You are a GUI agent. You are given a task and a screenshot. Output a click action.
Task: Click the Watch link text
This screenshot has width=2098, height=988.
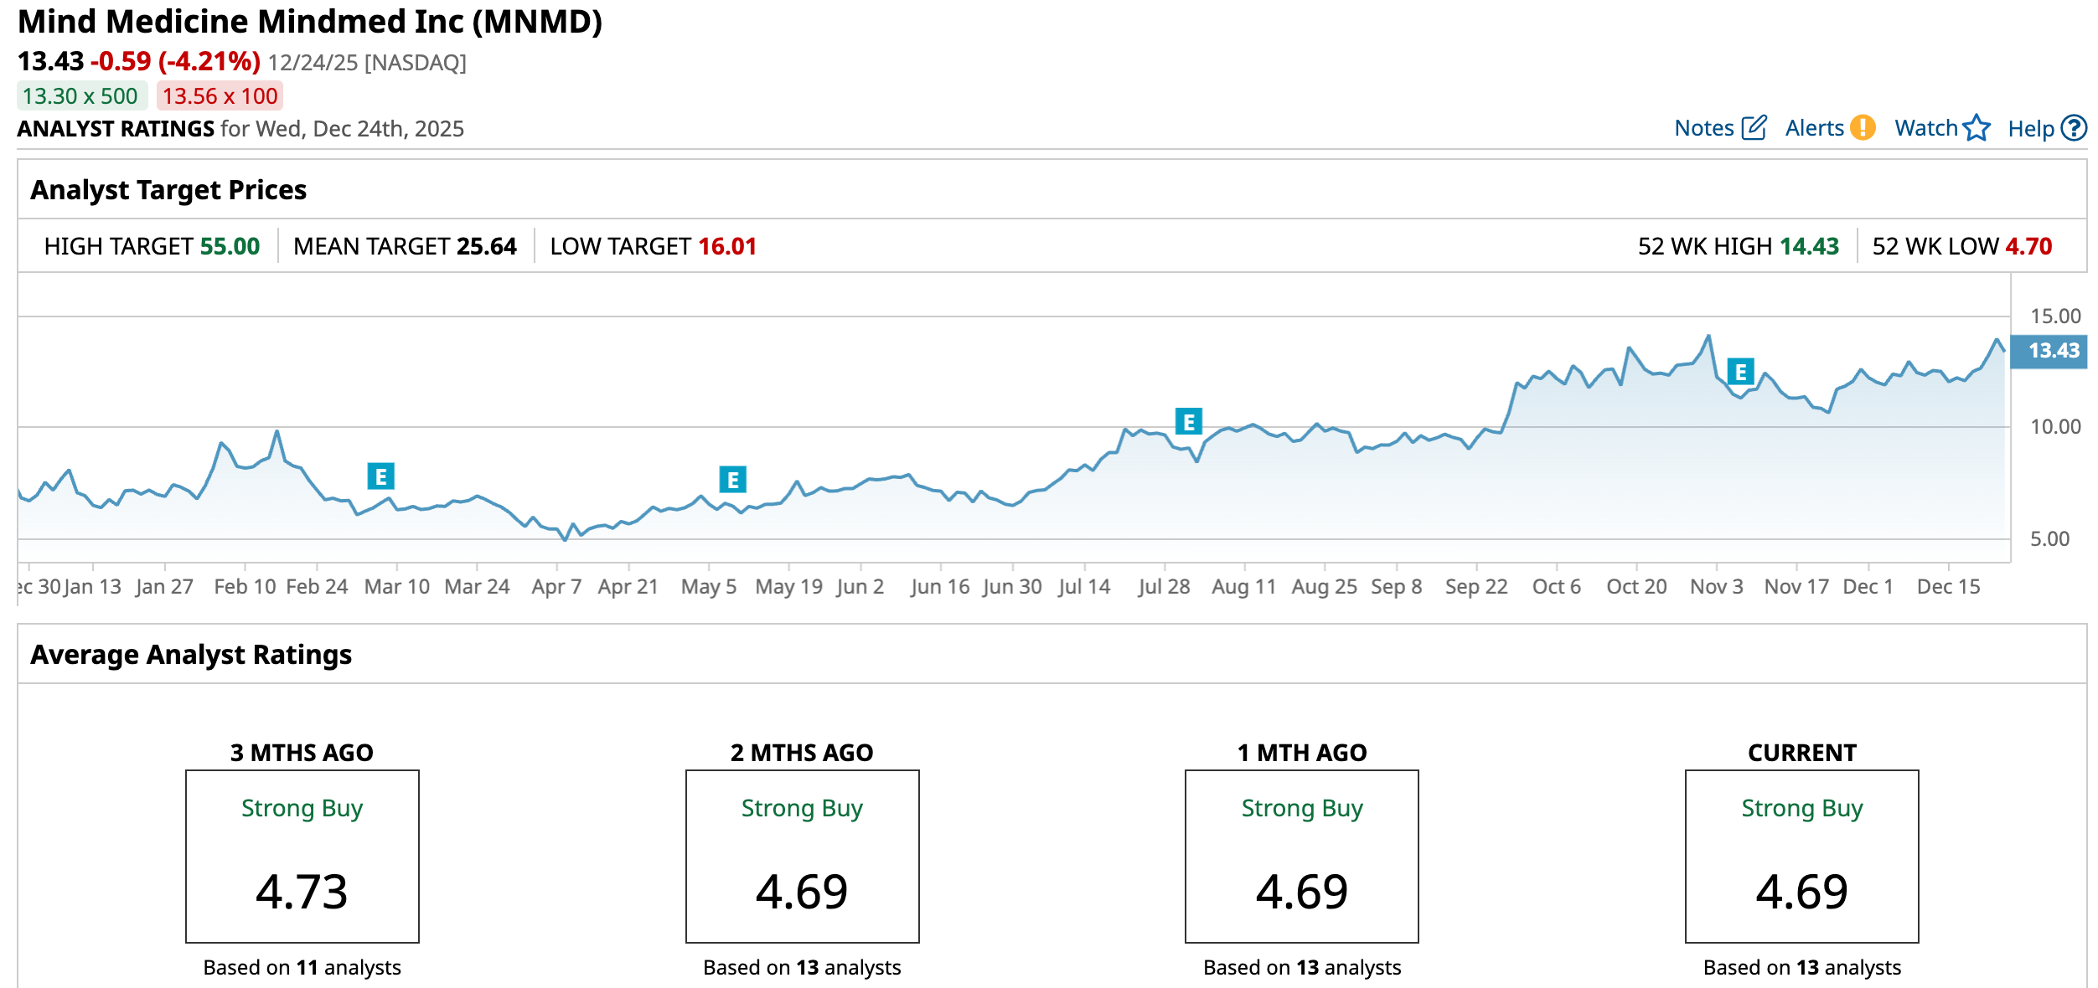click(1925, 128)
